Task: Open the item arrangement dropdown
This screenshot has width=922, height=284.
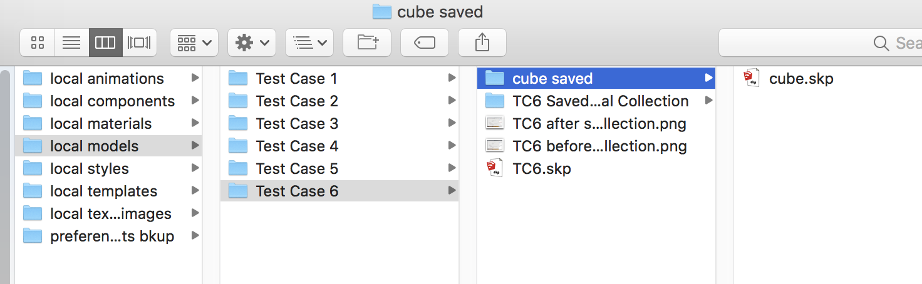Action: click(194, 43)
